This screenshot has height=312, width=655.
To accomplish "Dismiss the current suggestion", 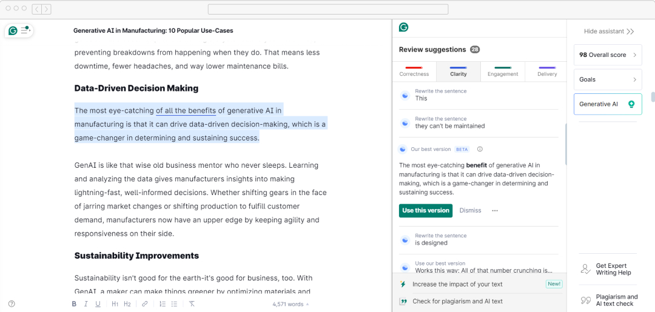I will point(471,211).
